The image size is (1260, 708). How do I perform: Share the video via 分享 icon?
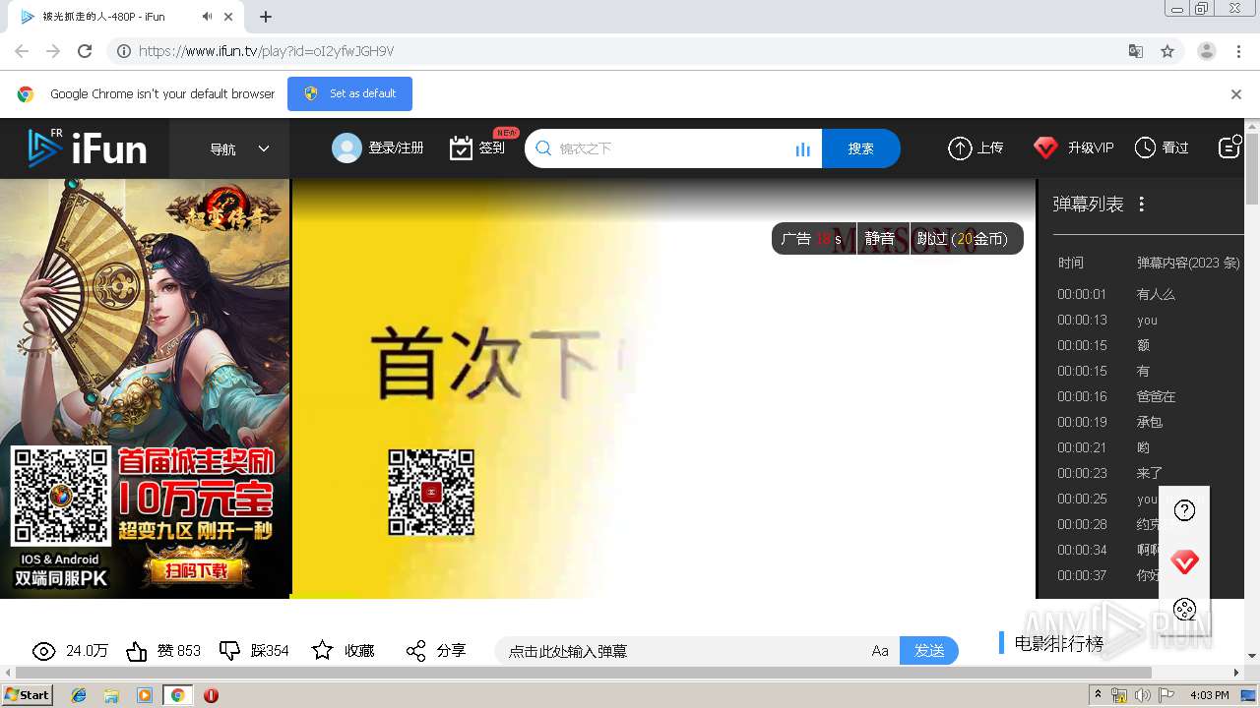tap(416, 651)
